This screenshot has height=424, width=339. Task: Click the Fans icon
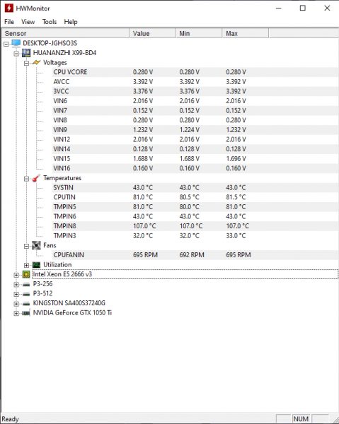36,245
